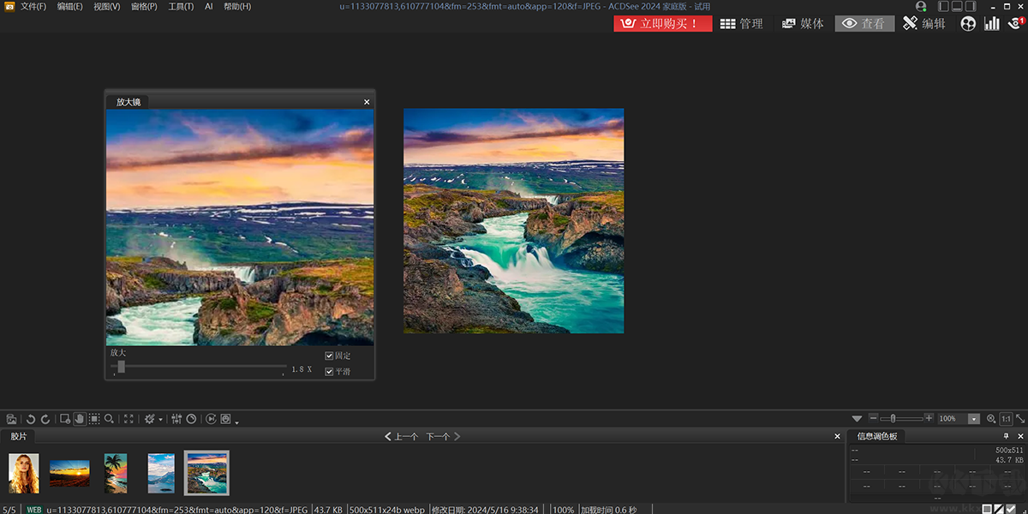
Task: Activate the zoom magnifier tool
Action: 110,419
